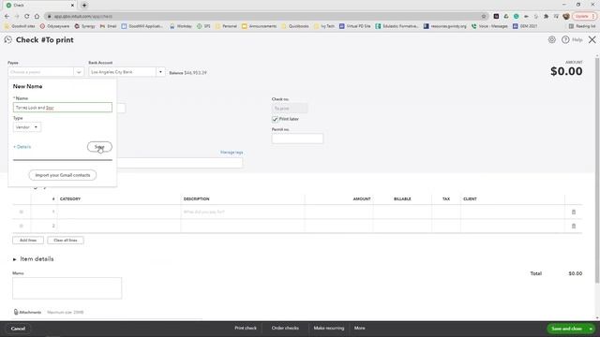Grab the row 1 drag handle icon
The width and height of the screenshot is (600, 337).
(22, 212)
